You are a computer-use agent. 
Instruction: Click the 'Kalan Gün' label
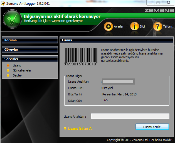click(75, 101)
